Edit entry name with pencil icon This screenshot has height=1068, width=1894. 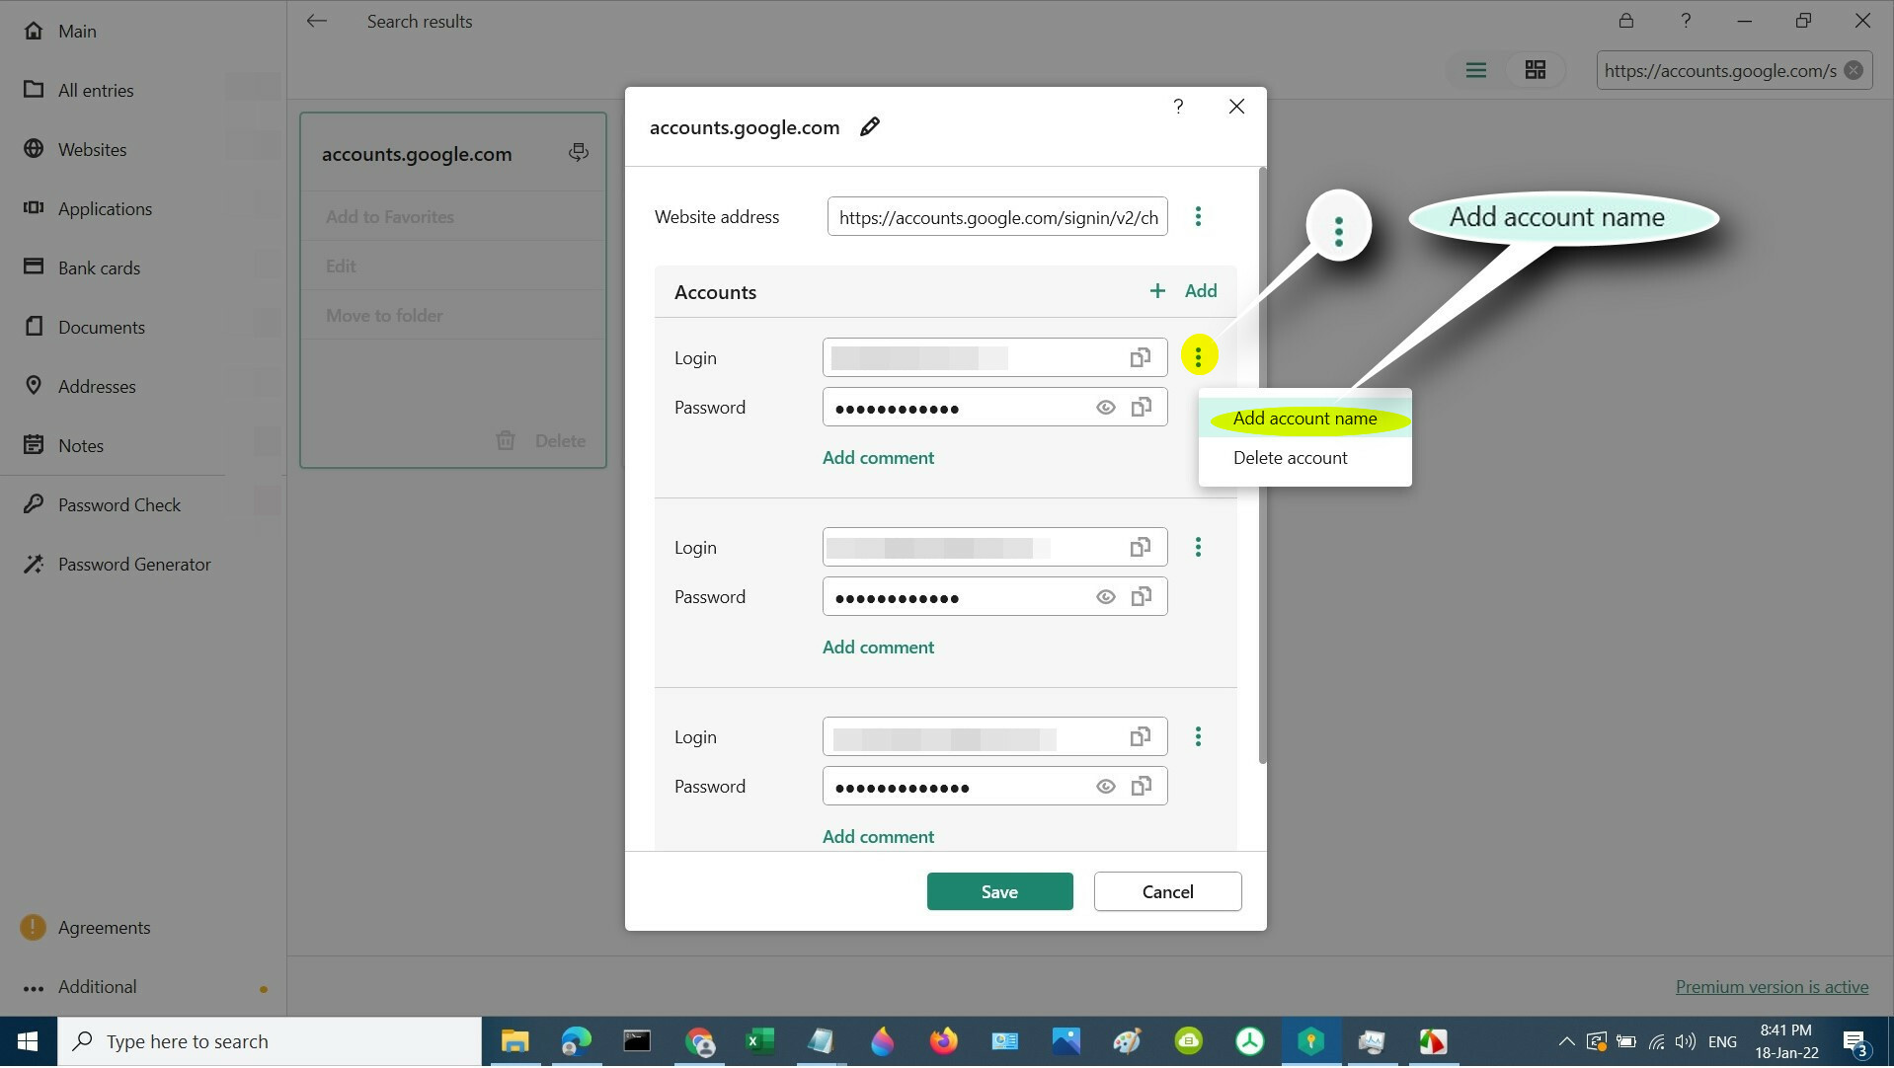pos(869,127)
